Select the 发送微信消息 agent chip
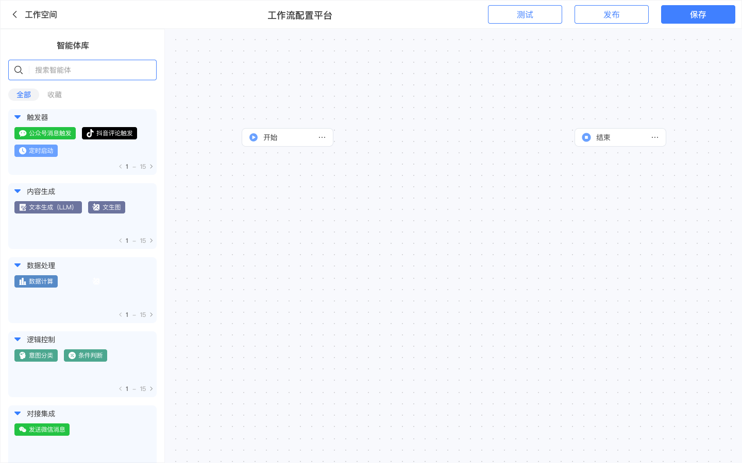 tap(42, 430)
